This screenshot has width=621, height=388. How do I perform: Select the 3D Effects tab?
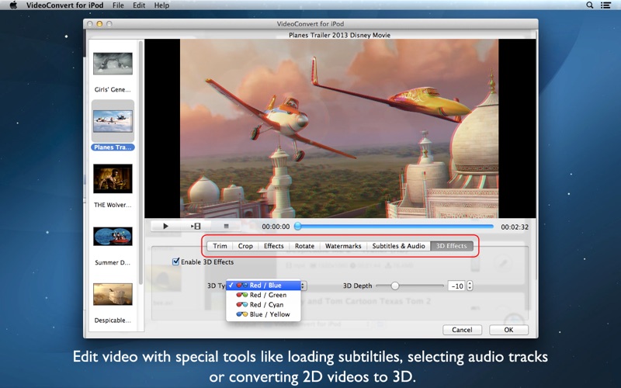click(x=452, y=246)
